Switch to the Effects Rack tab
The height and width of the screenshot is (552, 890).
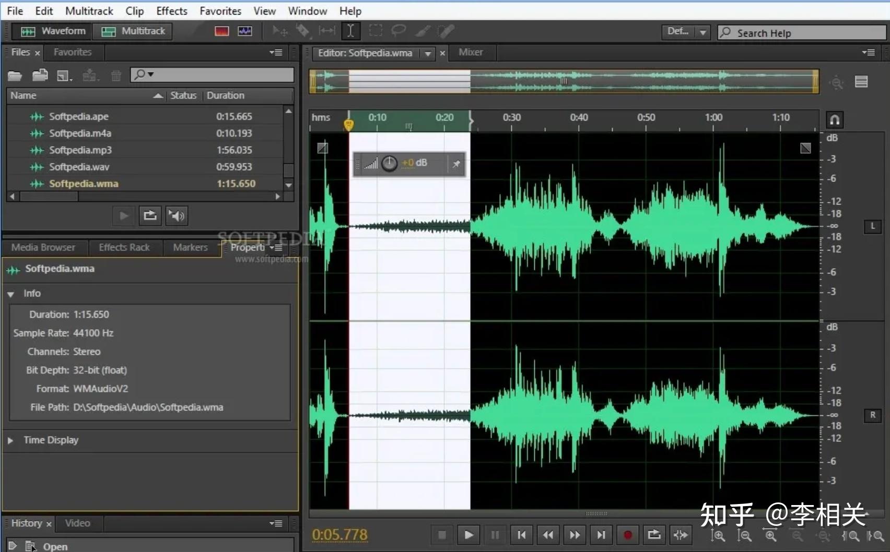tap(124, 247)
